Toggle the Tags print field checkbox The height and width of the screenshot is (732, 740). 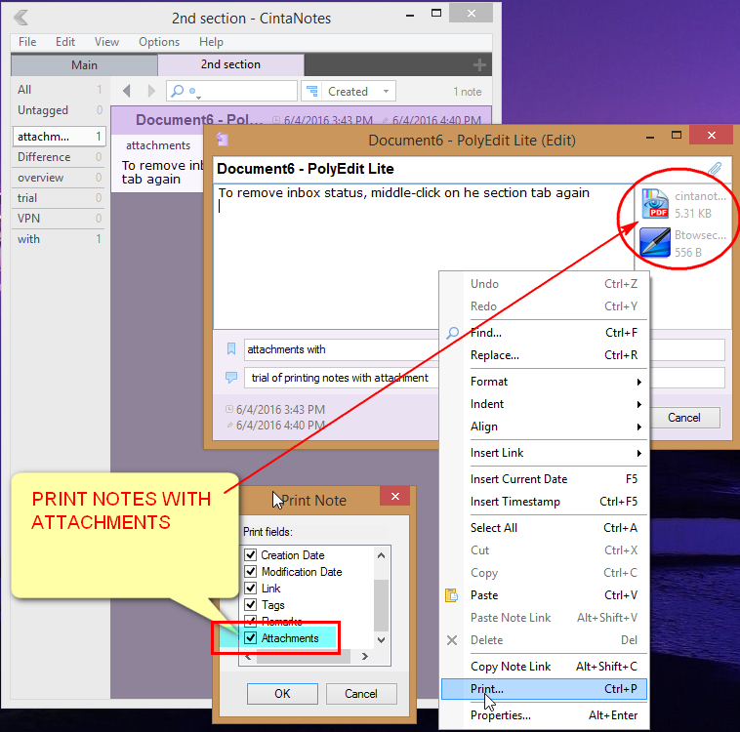click(x=251, y=604)
